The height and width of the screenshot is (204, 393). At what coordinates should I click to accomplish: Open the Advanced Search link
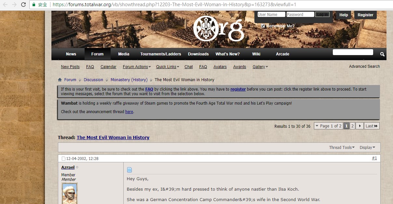(x=364, y=66)
